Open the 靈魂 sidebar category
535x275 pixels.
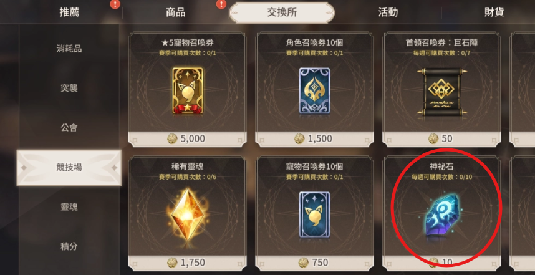tap(69, 207)
